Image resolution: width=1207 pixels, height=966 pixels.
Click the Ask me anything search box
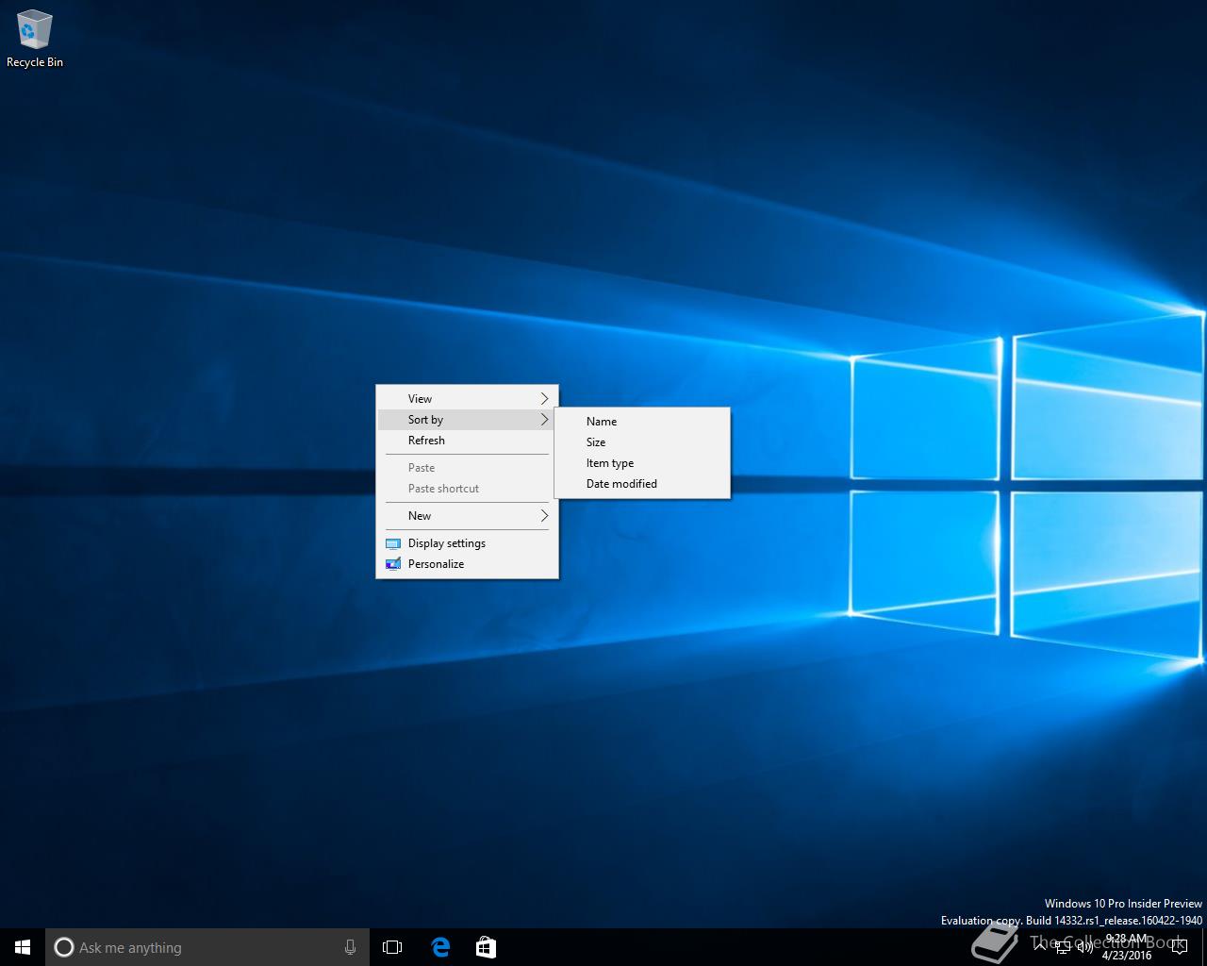(x=207, y=947)
